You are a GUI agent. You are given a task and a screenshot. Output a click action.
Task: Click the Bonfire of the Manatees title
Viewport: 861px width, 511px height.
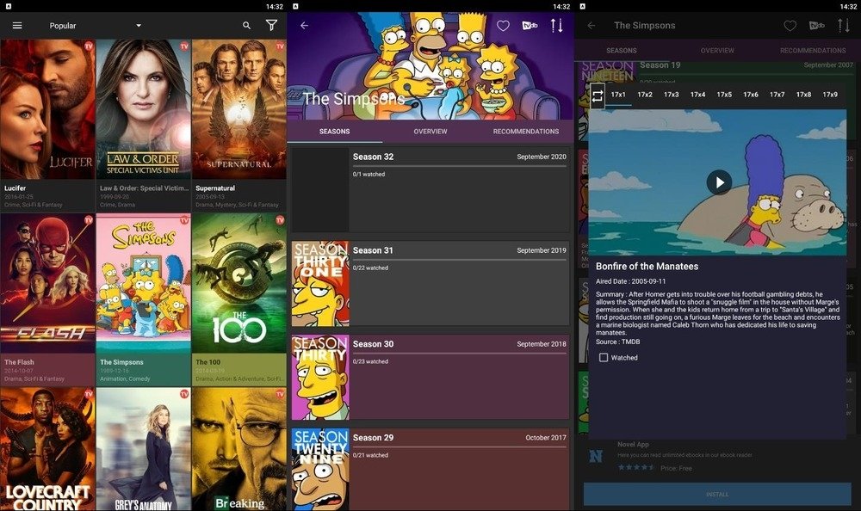pyautogui.click(x=647, y=266)
